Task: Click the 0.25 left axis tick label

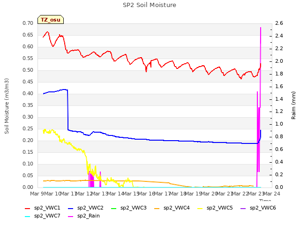Action: 28,129
